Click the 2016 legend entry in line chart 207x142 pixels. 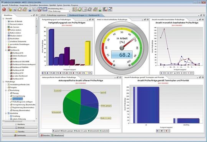tap(163, 73)
